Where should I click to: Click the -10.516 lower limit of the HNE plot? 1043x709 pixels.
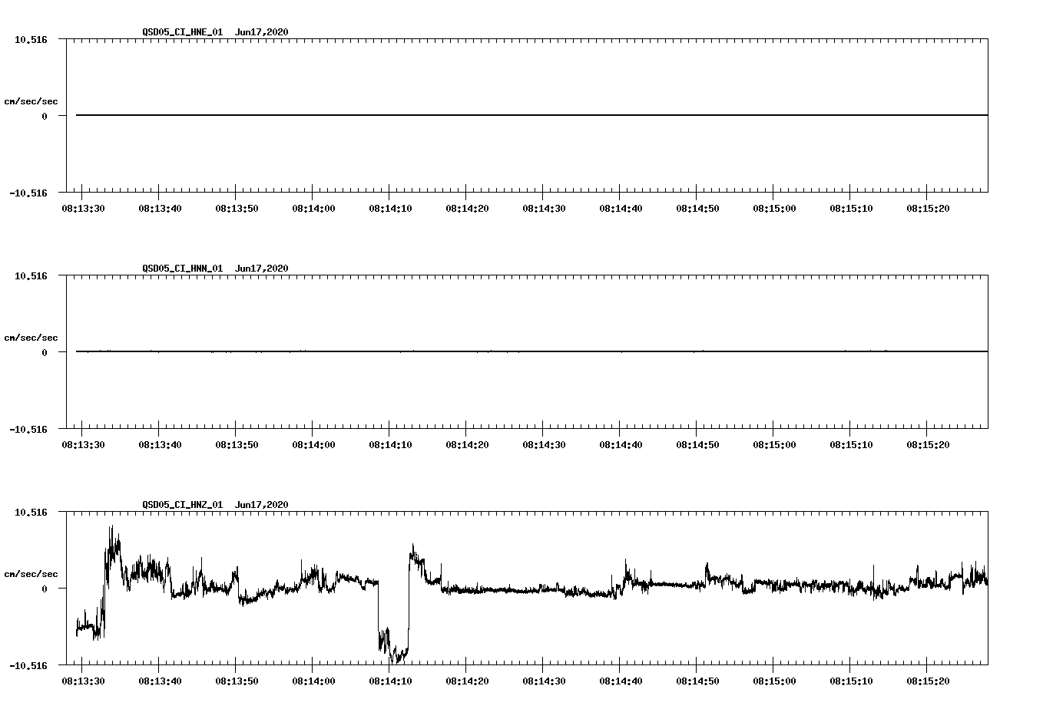[28, 193]
